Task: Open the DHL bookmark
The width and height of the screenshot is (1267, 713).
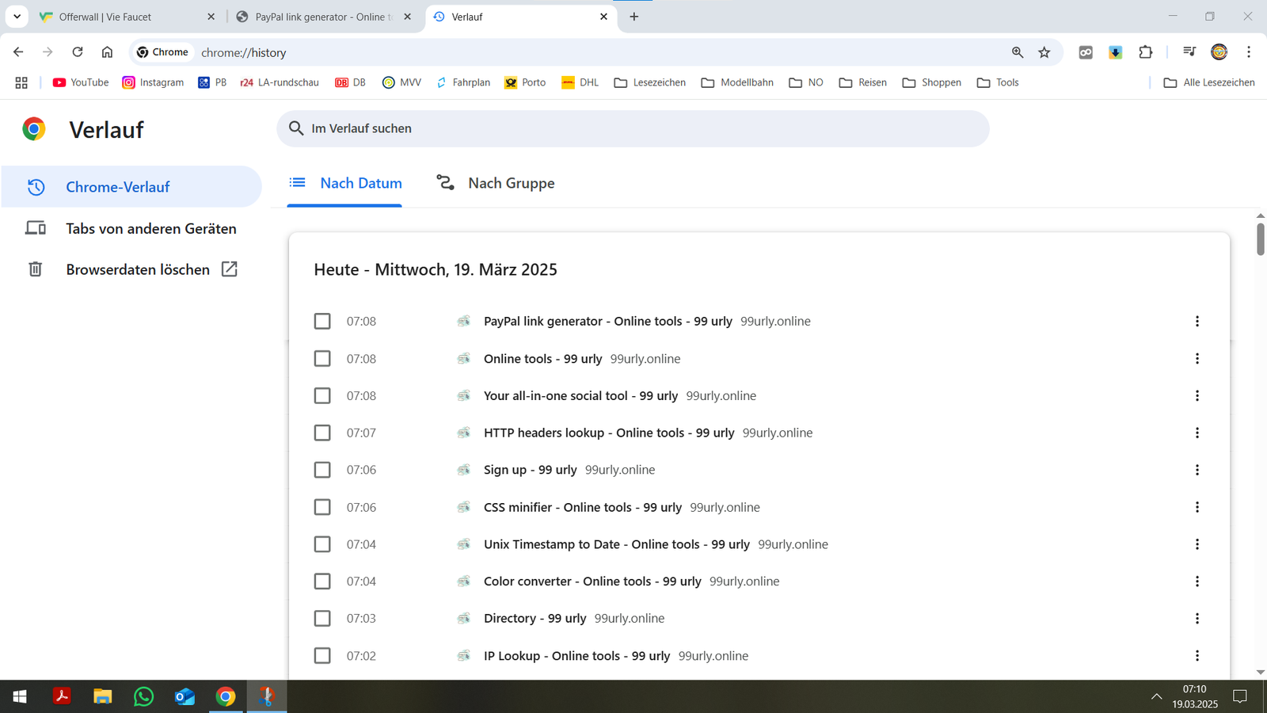Action: point(580,82)
